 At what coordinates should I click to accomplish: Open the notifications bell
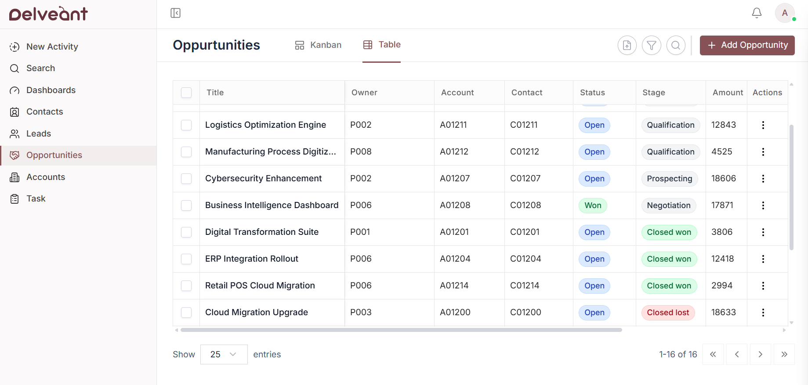tap(757, 13)
